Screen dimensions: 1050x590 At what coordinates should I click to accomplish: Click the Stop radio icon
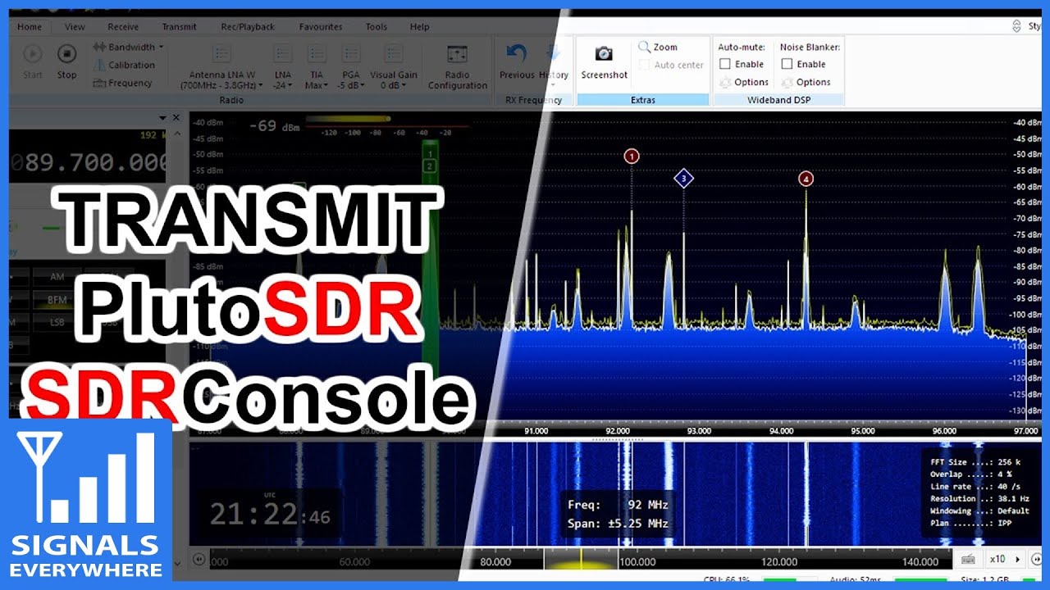pyautogui.click(x=66, y=55)
